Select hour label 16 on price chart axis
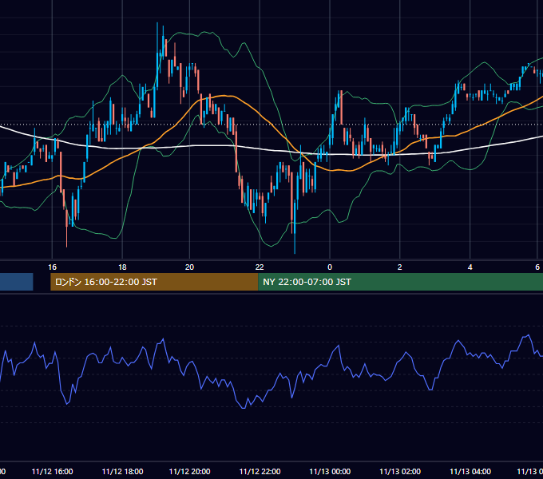Image resolution: width=543 pixels, height=479 pixels. [52, 267]
